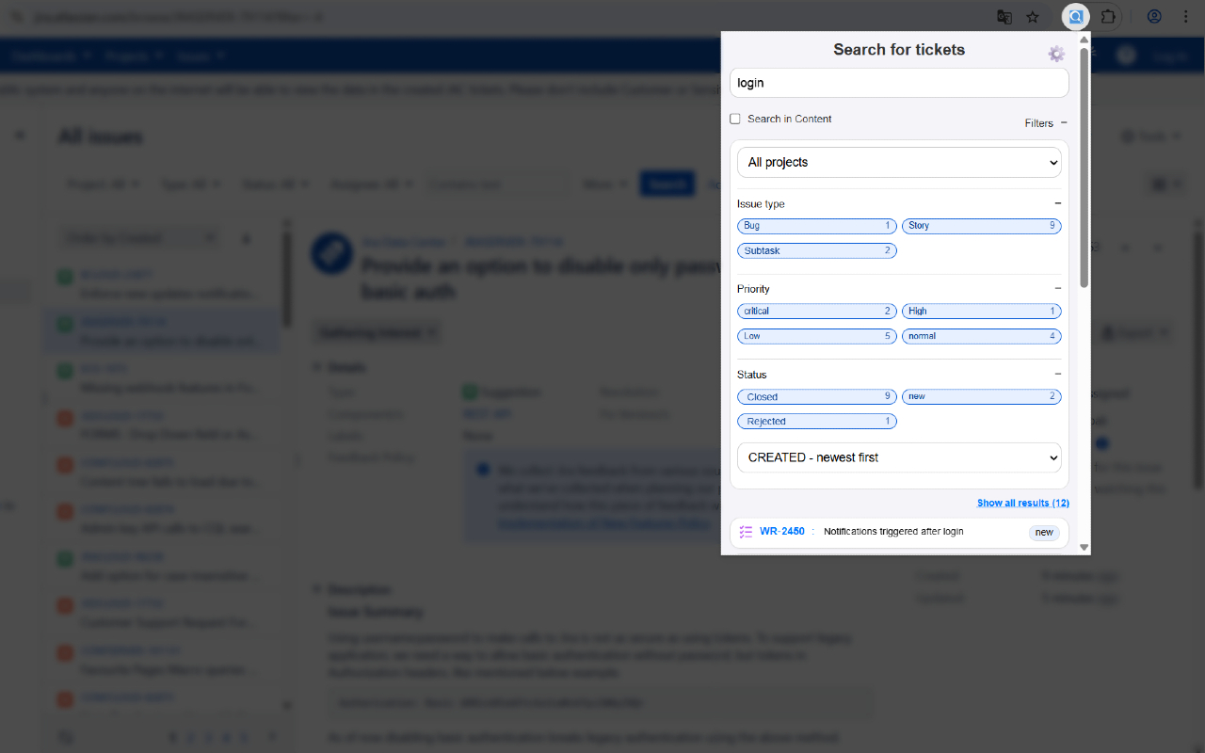
Task: Bookmark the page via the star icon
Action: [1033, 17]
